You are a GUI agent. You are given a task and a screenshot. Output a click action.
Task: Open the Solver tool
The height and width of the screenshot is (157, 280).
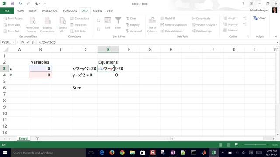click(259, 18)
